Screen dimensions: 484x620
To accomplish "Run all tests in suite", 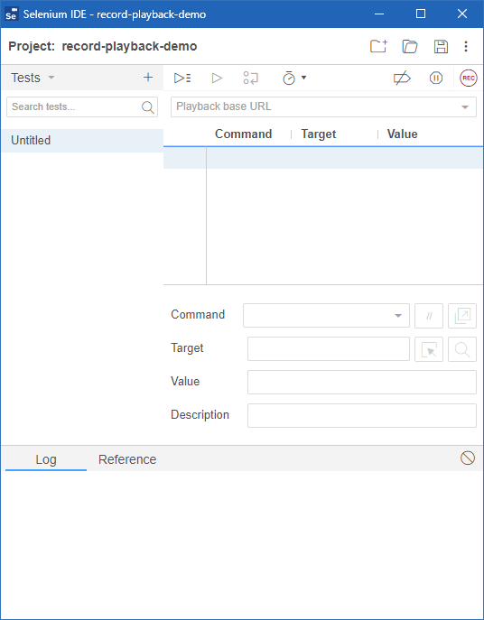I will tap(182, 78).
